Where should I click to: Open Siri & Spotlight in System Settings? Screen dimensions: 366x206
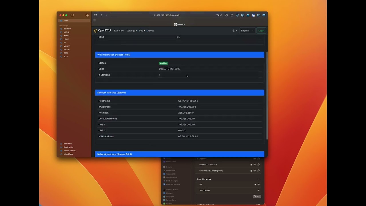coord(170,181)
